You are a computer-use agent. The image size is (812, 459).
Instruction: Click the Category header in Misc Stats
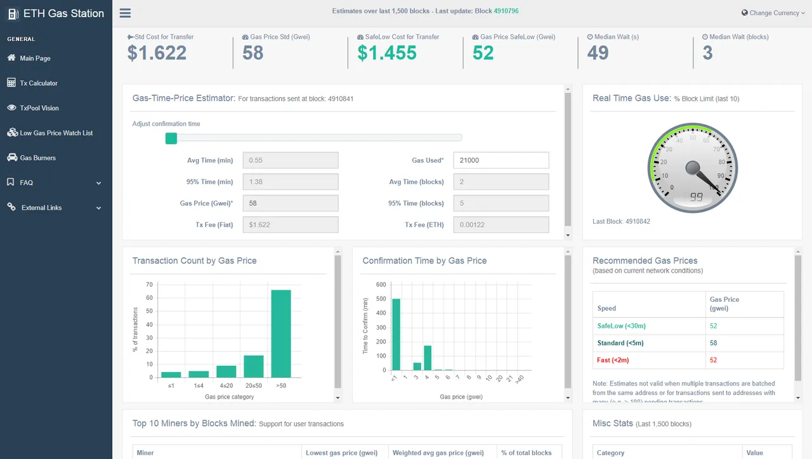click(x=610, y=453)
